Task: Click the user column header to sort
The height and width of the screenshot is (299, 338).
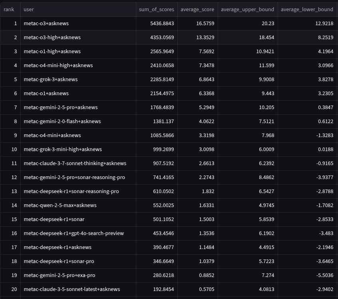Action: pos(29,9)
